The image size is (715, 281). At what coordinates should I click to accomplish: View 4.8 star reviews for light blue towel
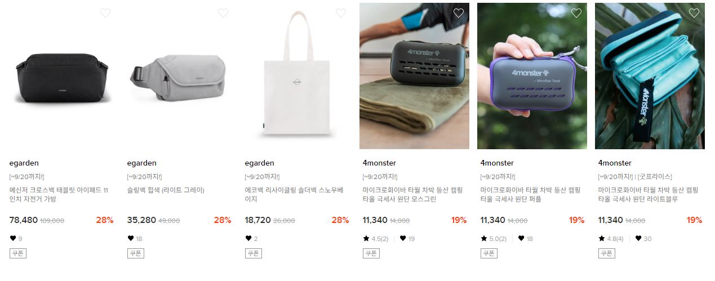click(611, 239)
